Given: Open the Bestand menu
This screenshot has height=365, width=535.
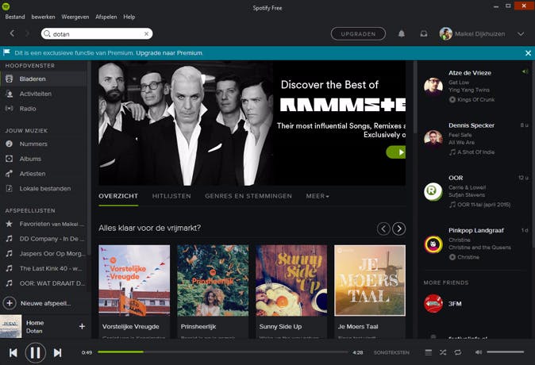Looking at the screenshot, I should (15, 17).
